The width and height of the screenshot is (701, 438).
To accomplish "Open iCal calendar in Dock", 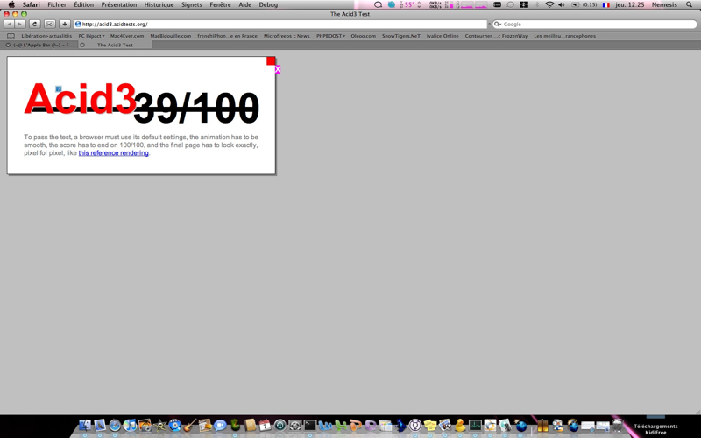I will coord(266,425).
